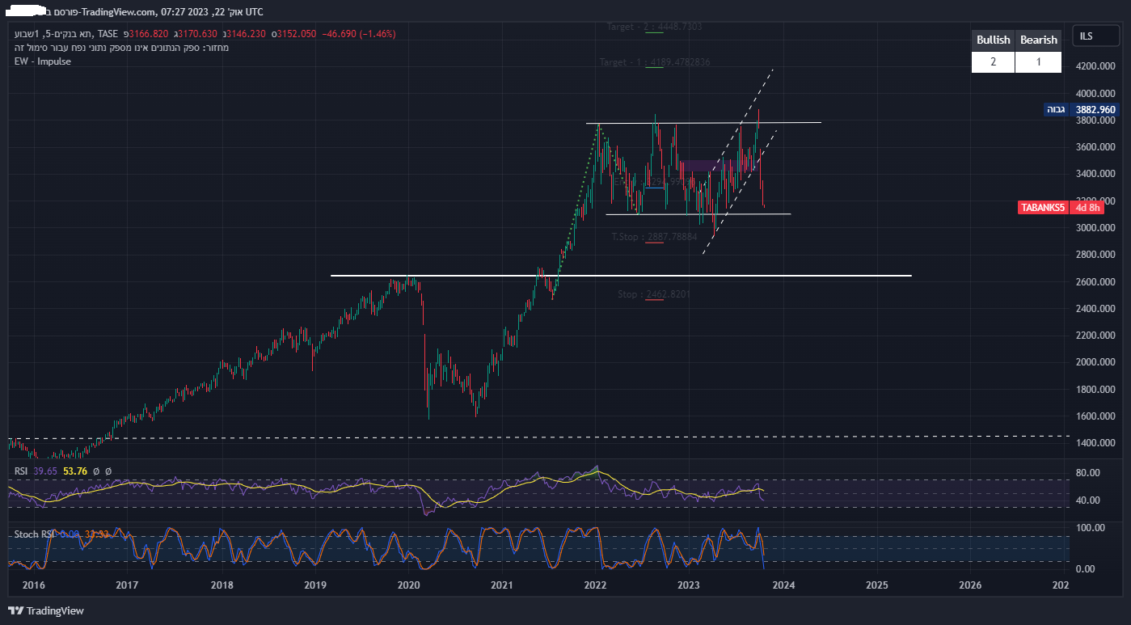Click 2024 on the time axis

coord(783,585)
